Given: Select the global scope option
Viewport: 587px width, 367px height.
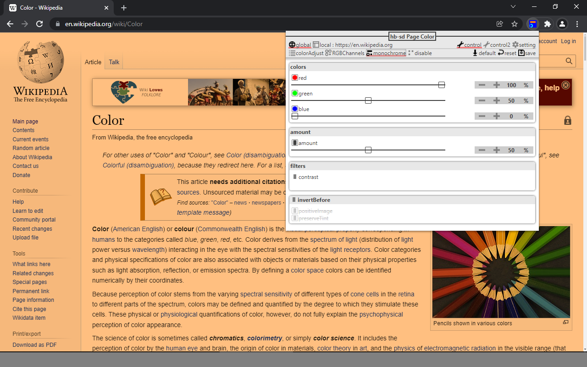Looking at the screenshot, I should pos(300,45).
